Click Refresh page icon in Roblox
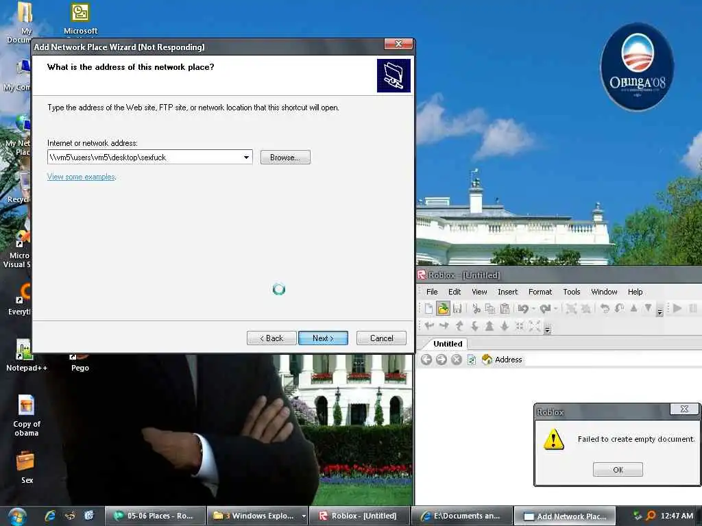The image size is (702, 526). (x=472, y=360)
